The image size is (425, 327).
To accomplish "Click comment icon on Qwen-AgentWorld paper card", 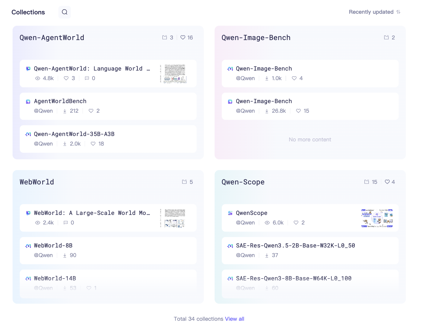I will [87, 78].
